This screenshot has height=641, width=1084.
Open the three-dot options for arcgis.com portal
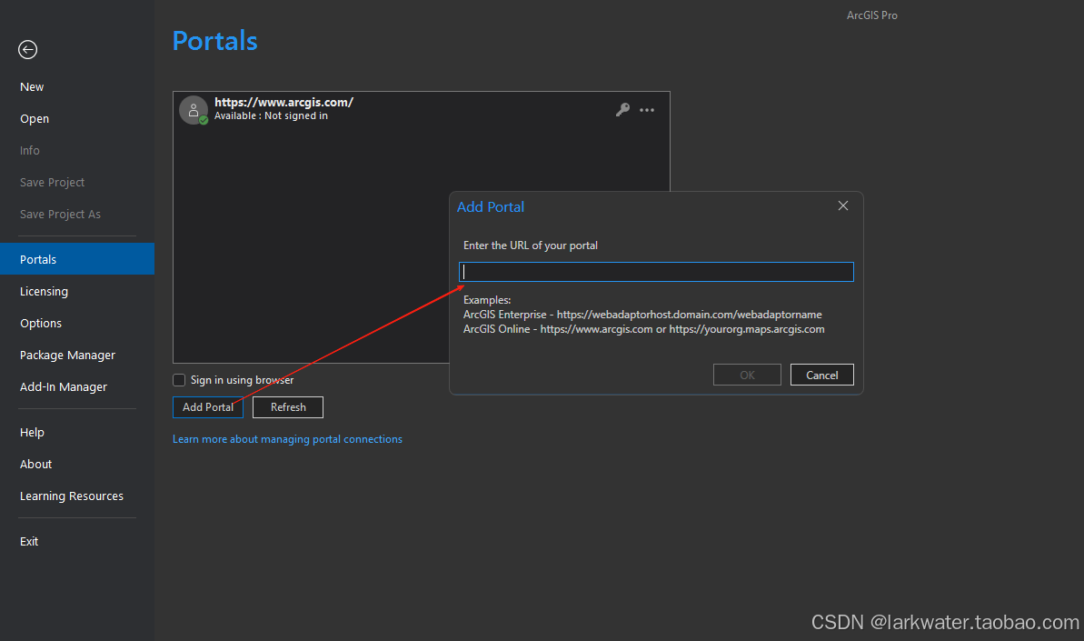click(647, 110)
